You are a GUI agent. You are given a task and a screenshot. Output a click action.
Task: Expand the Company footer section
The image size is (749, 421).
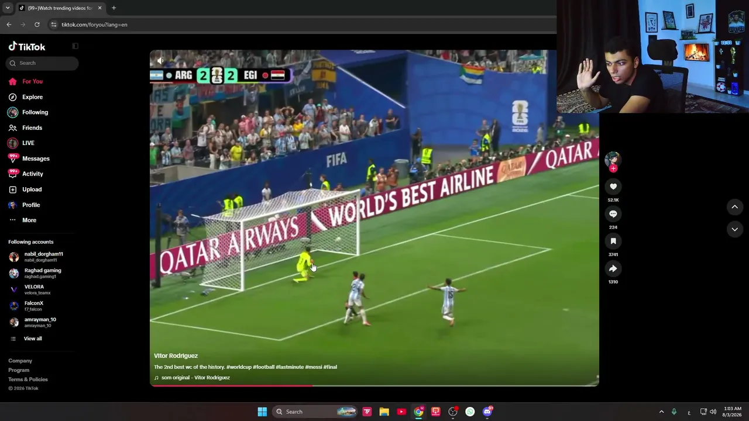pyautogui.click(x=20, y=361)
